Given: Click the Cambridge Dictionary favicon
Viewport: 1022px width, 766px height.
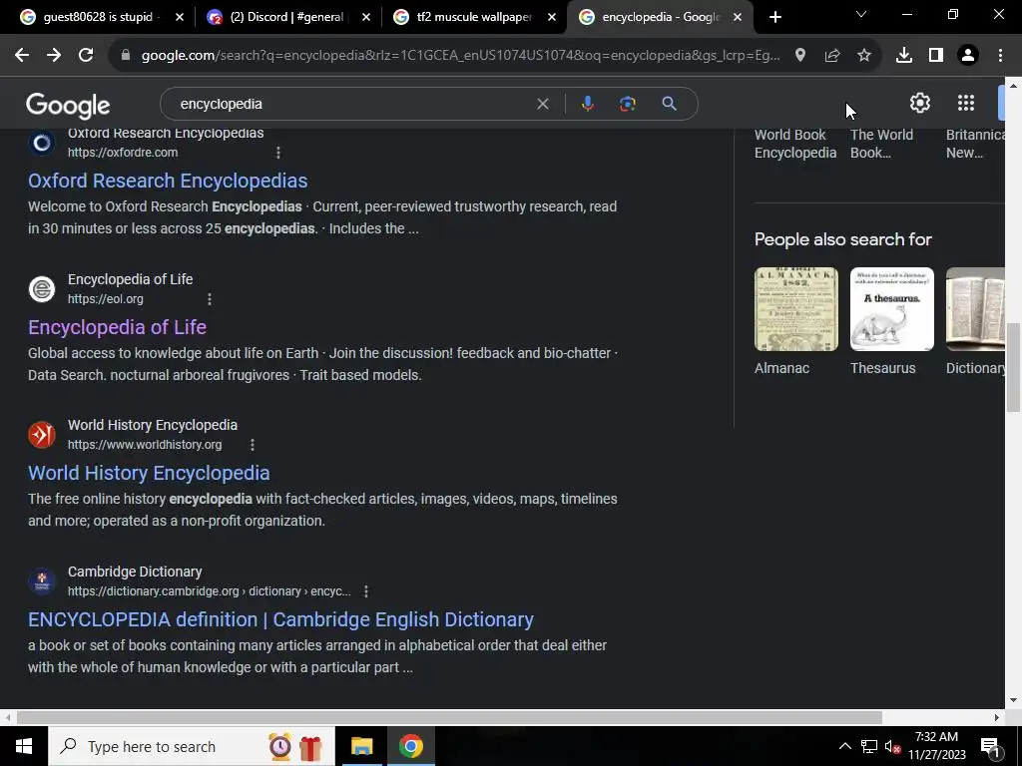Looking at the screenshot, I should pos(42,581).
